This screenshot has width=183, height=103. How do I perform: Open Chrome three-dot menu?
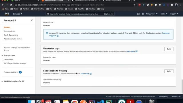180,5
